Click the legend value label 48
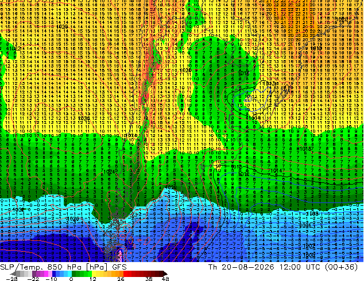The height and width of the screenshot is (281, 364). (x=165, y=279)
